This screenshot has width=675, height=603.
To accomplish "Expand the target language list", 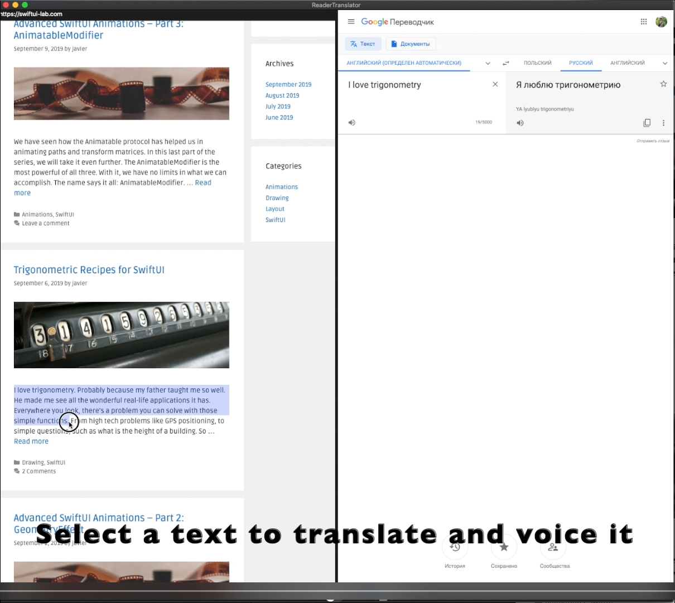I will 665,63.
